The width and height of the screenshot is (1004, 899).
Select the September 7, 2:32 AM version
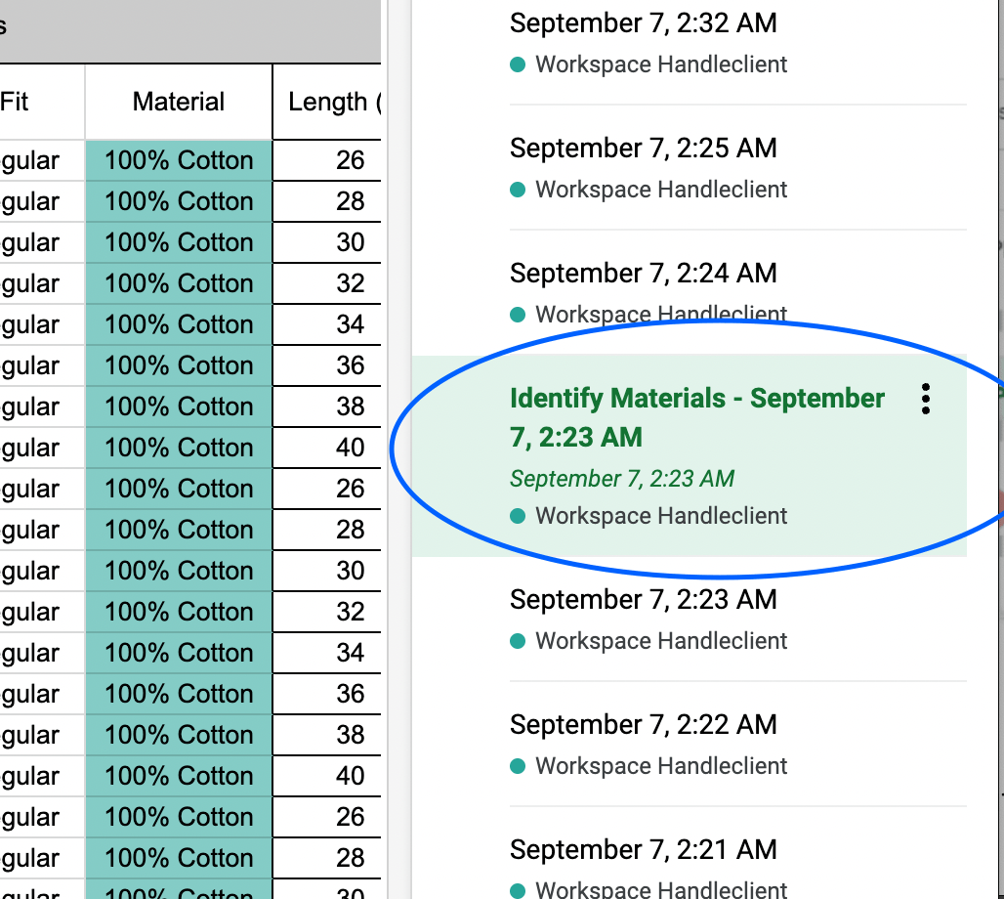point(642,22)
